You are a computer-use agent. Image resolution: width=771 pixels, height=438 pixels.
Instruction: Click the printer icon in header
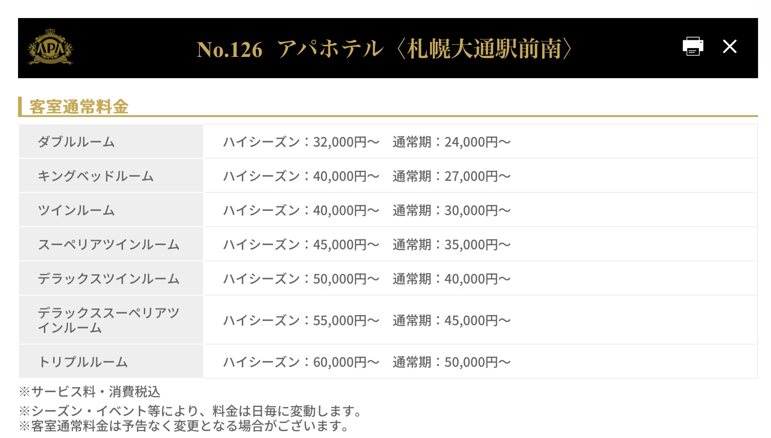coord(693,46)
